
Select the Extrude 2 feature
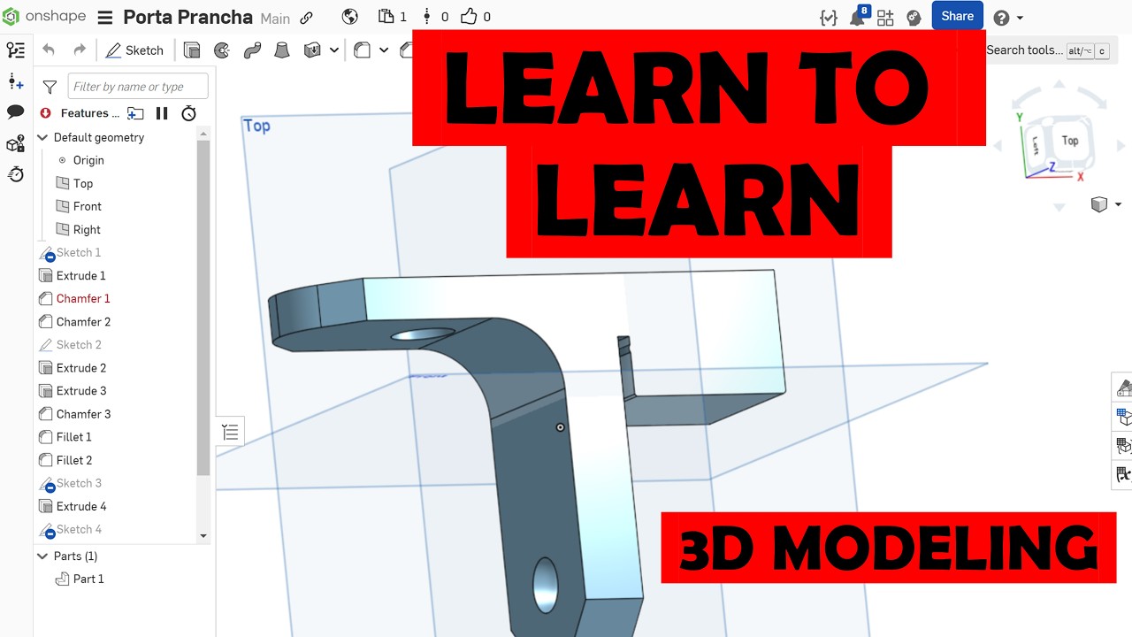(x=80, y=367)
